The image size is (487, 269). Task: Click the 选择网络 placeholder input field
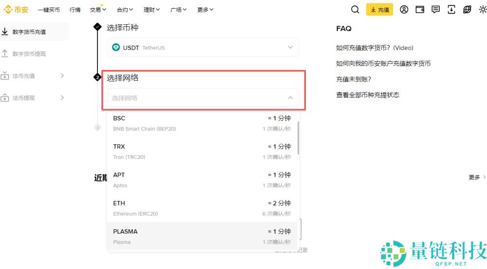coord(203,98)
